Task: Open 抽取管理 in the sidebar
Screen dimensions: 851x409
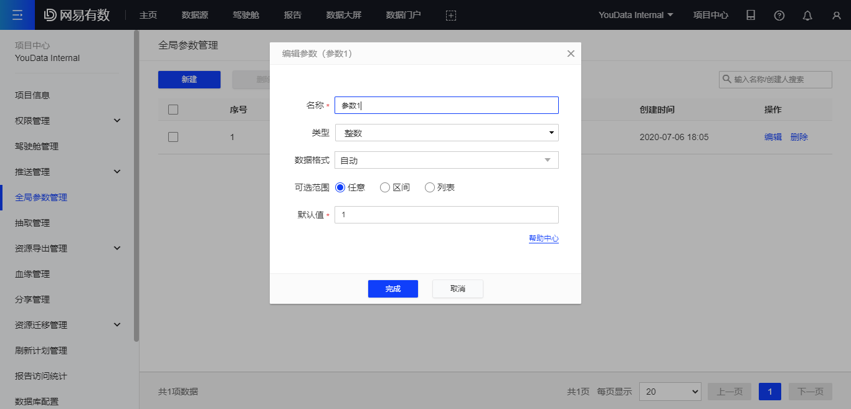Action: (32, 223)
